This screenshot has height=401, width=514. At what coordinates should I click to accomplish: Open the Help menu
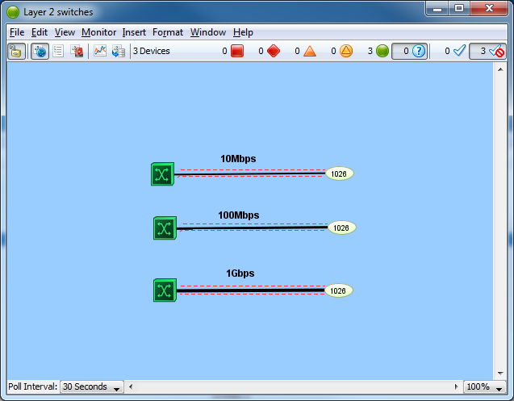pos(243,32)
